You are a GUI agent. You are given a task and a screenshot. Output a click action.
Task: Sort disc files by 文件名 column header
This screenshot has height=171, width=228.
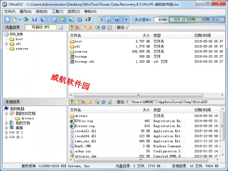point(98,35)
